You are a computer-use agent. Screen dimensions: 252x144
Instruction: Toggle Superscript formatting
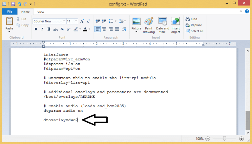[69, 29]
